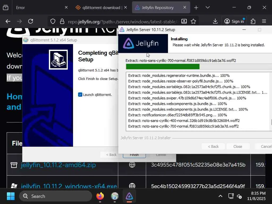Select log line node_modules.swiper chunk.js
272x204 pixels.
pyautogui.click(x=187, y=98)
